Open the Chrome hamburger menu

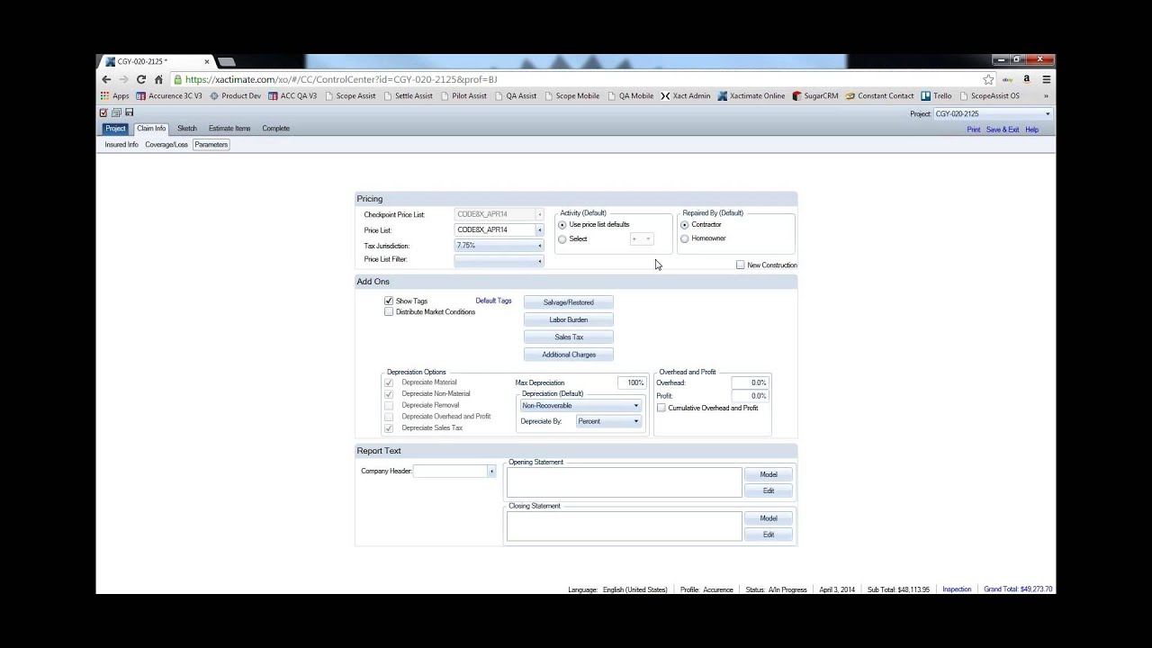pyautogui.click(x=1046, y=79)
